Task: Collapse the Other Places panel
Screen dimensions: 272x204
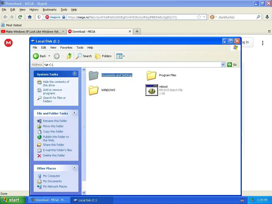Action: point(75,168)
